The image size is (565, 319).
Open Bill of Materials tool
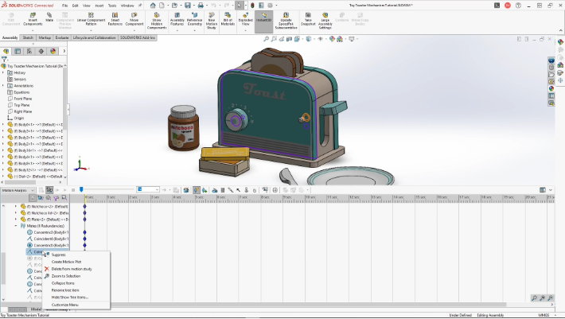pos(228,19)
